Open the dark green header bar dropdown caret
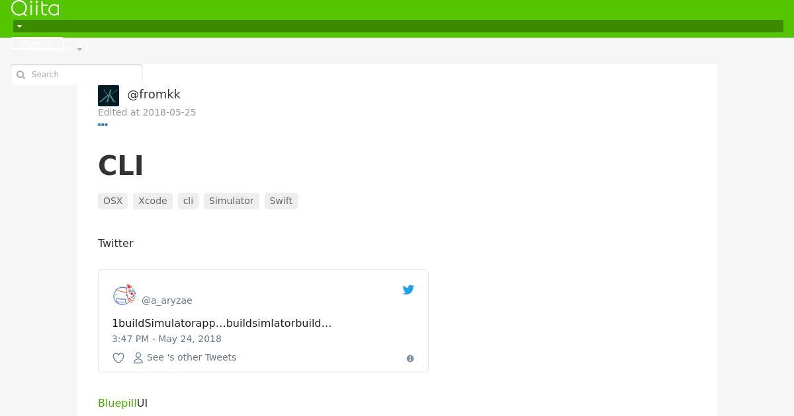The width and height of the screenshot is (794, 416). [19, 26]
